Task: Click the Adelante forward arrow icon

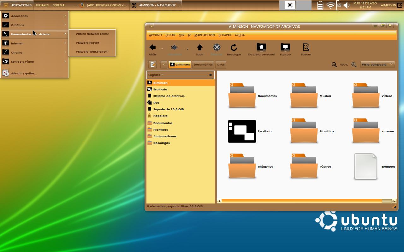Action: coord(174,47)
